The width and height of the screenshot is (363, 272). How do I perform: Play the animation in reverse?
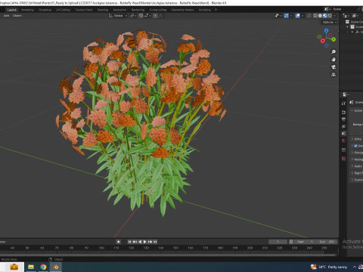pos(140,242)
